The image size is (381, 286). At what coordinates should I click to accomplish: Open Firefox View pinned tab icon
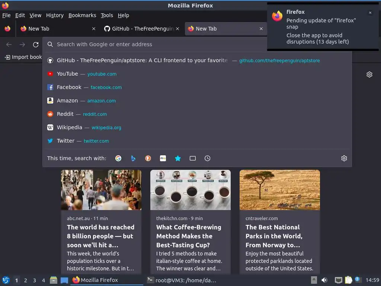(x=7, y=29)
